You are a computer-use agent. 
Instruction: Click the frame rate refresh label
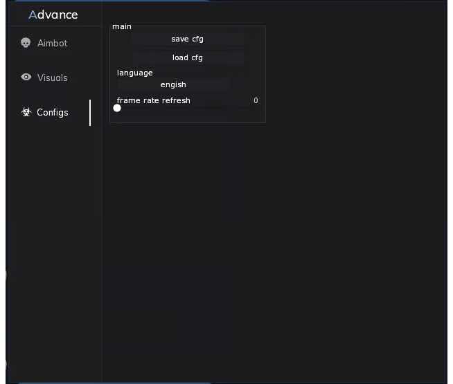153,100
